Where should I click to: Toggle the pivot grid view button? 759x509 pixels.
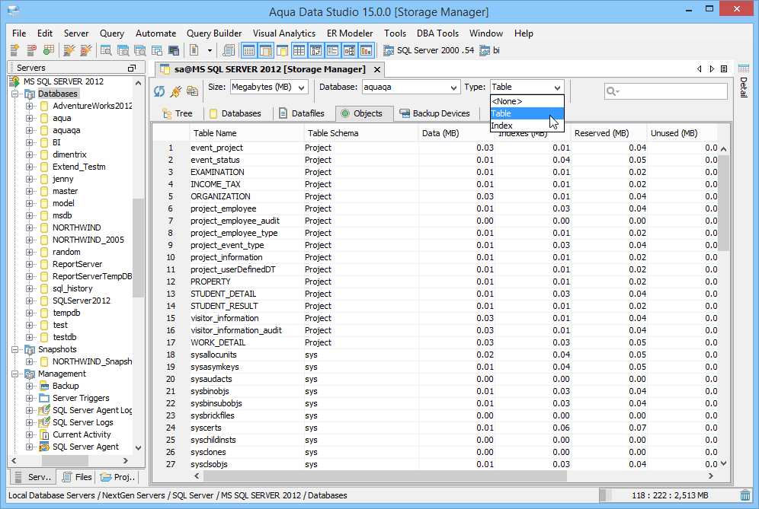(316, 50)
